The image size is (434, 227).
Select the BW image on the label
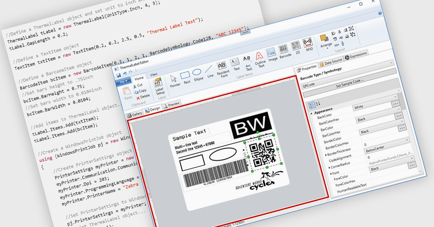point(251,126)
